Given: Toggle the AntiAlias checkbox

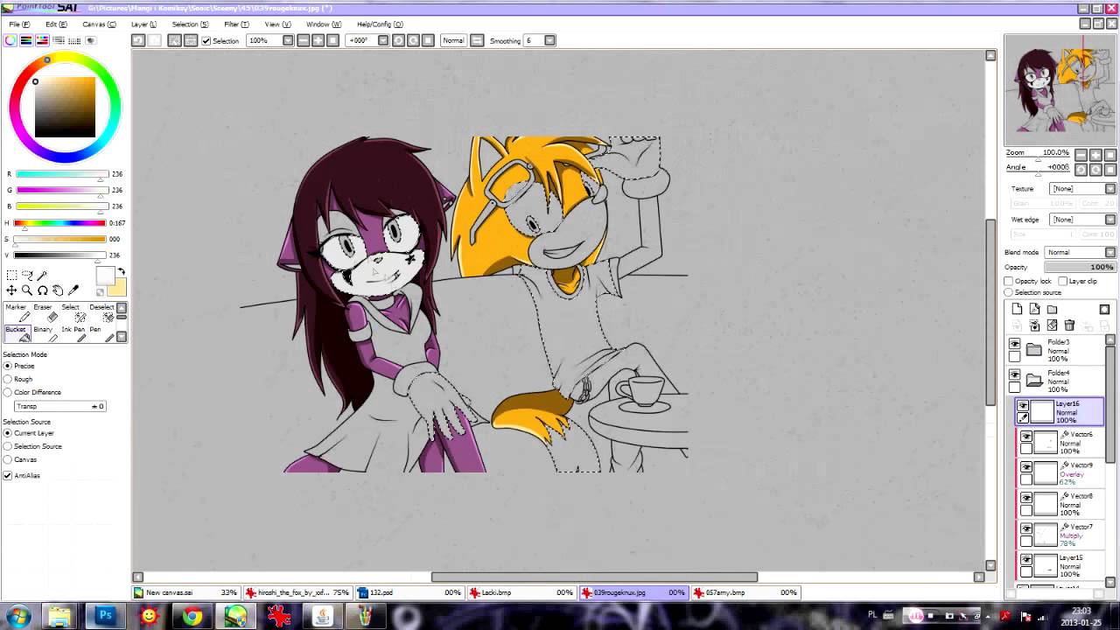Looking at the screenshot, I should click(x=8, y=475).
